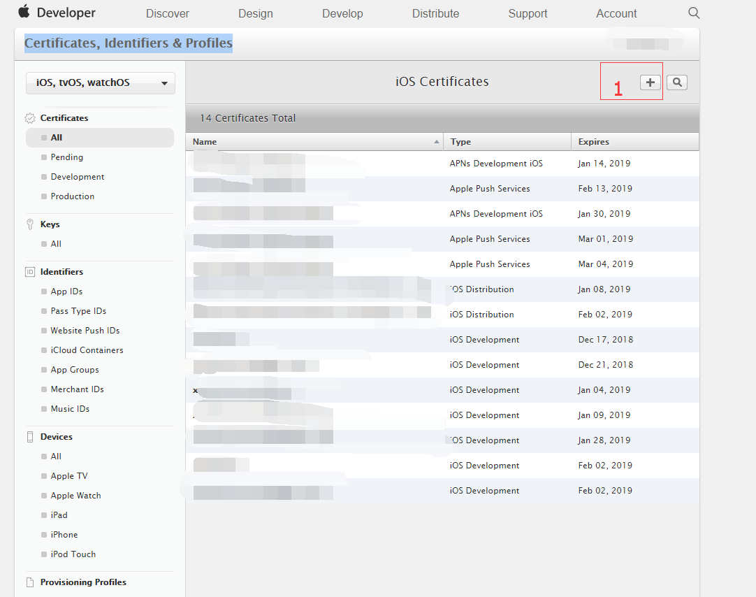Open iOS, tvOS, watchOS platform dropdown
Screen dimensions: 756x597
coord(101,83)
